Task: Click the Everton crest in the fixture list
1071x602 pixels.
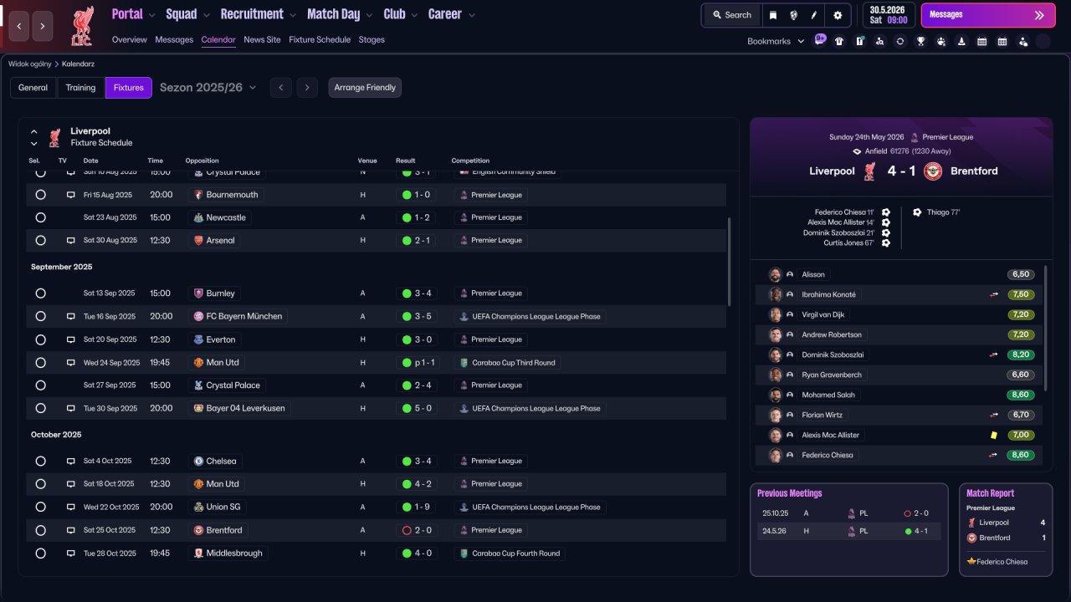Action: pos(198,339)
